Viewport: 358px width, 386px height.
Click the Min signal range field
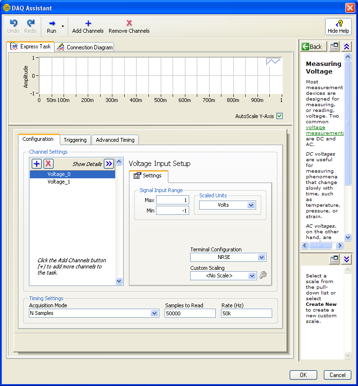pyautogui.click(x=172, y=211)
